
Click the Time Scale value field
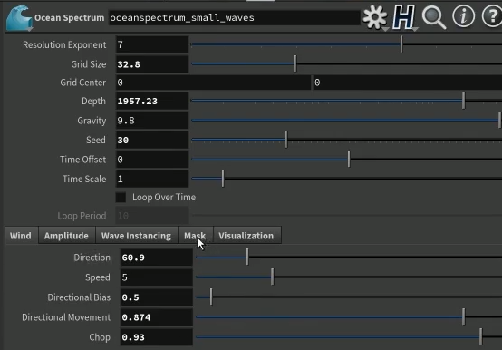pos(152,179)
